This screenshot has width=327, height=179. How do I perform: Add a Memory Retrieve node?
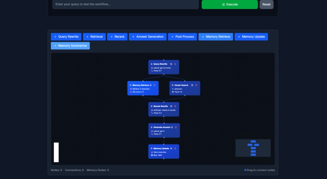point(216,37)
